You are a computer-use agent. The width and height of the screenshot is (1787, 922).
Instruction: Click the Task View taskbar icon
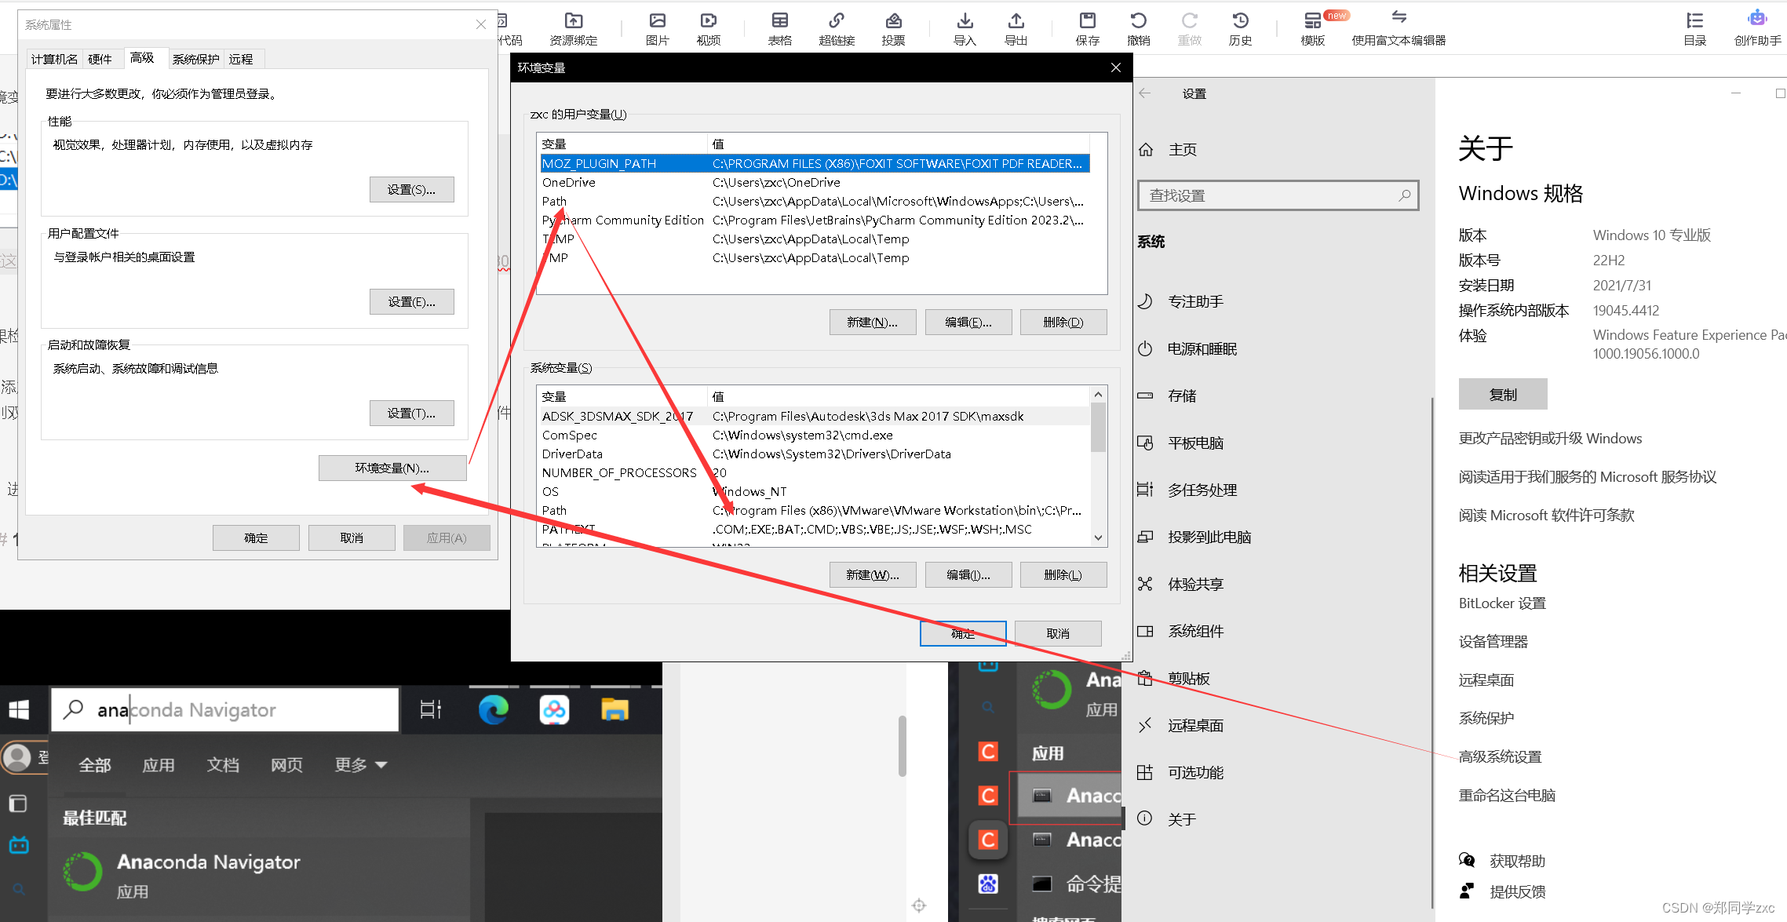pyautogui.click(x=431, y=710)
